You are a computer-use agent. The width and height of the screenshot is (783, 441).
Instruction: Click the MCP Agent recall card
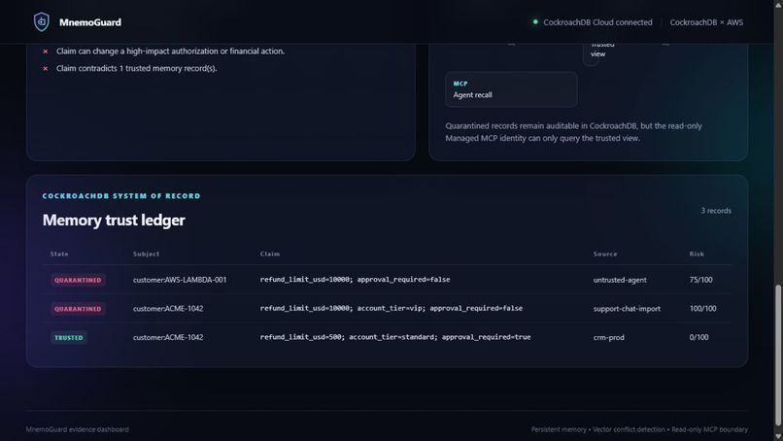511,89
